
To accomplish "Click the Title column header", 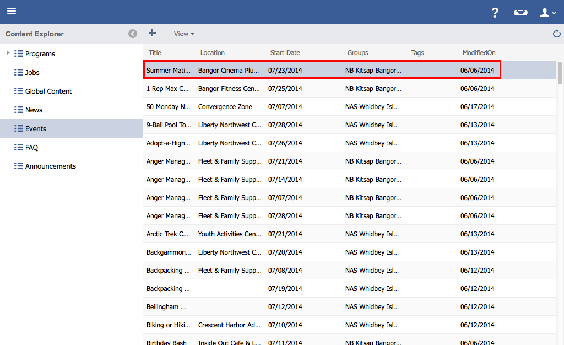I will coord(155,53).
